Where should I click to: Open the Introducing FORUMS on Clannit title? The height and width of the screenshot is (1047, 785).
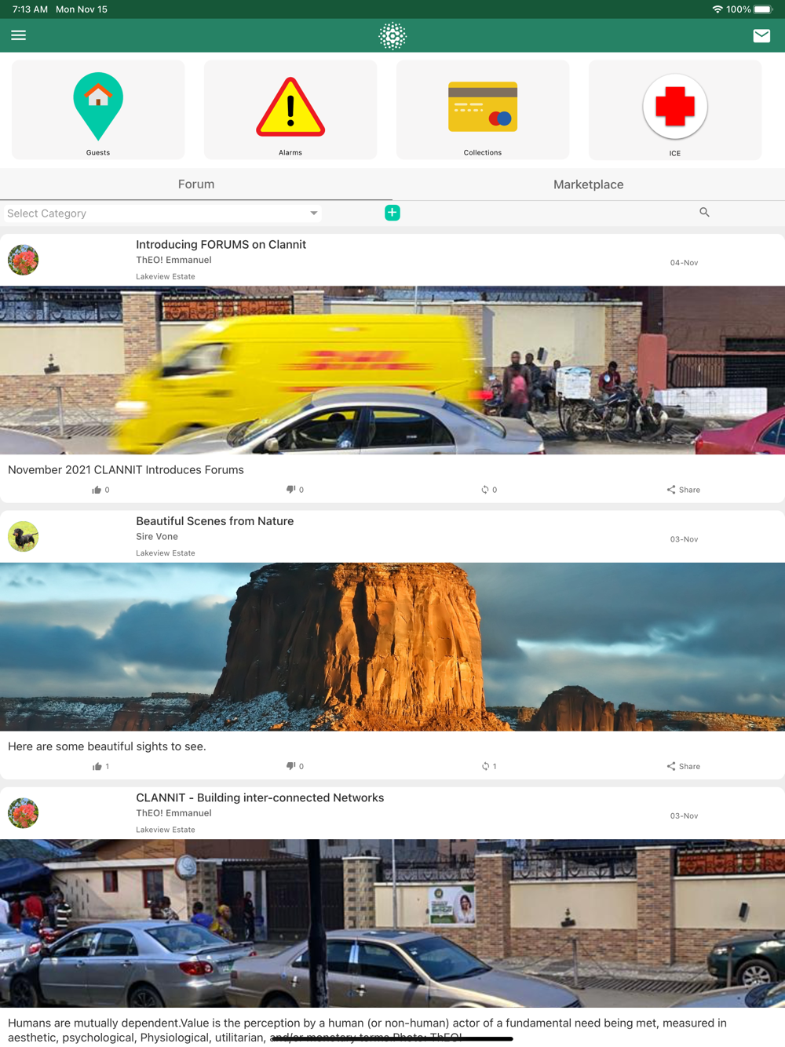pos(221,245)
